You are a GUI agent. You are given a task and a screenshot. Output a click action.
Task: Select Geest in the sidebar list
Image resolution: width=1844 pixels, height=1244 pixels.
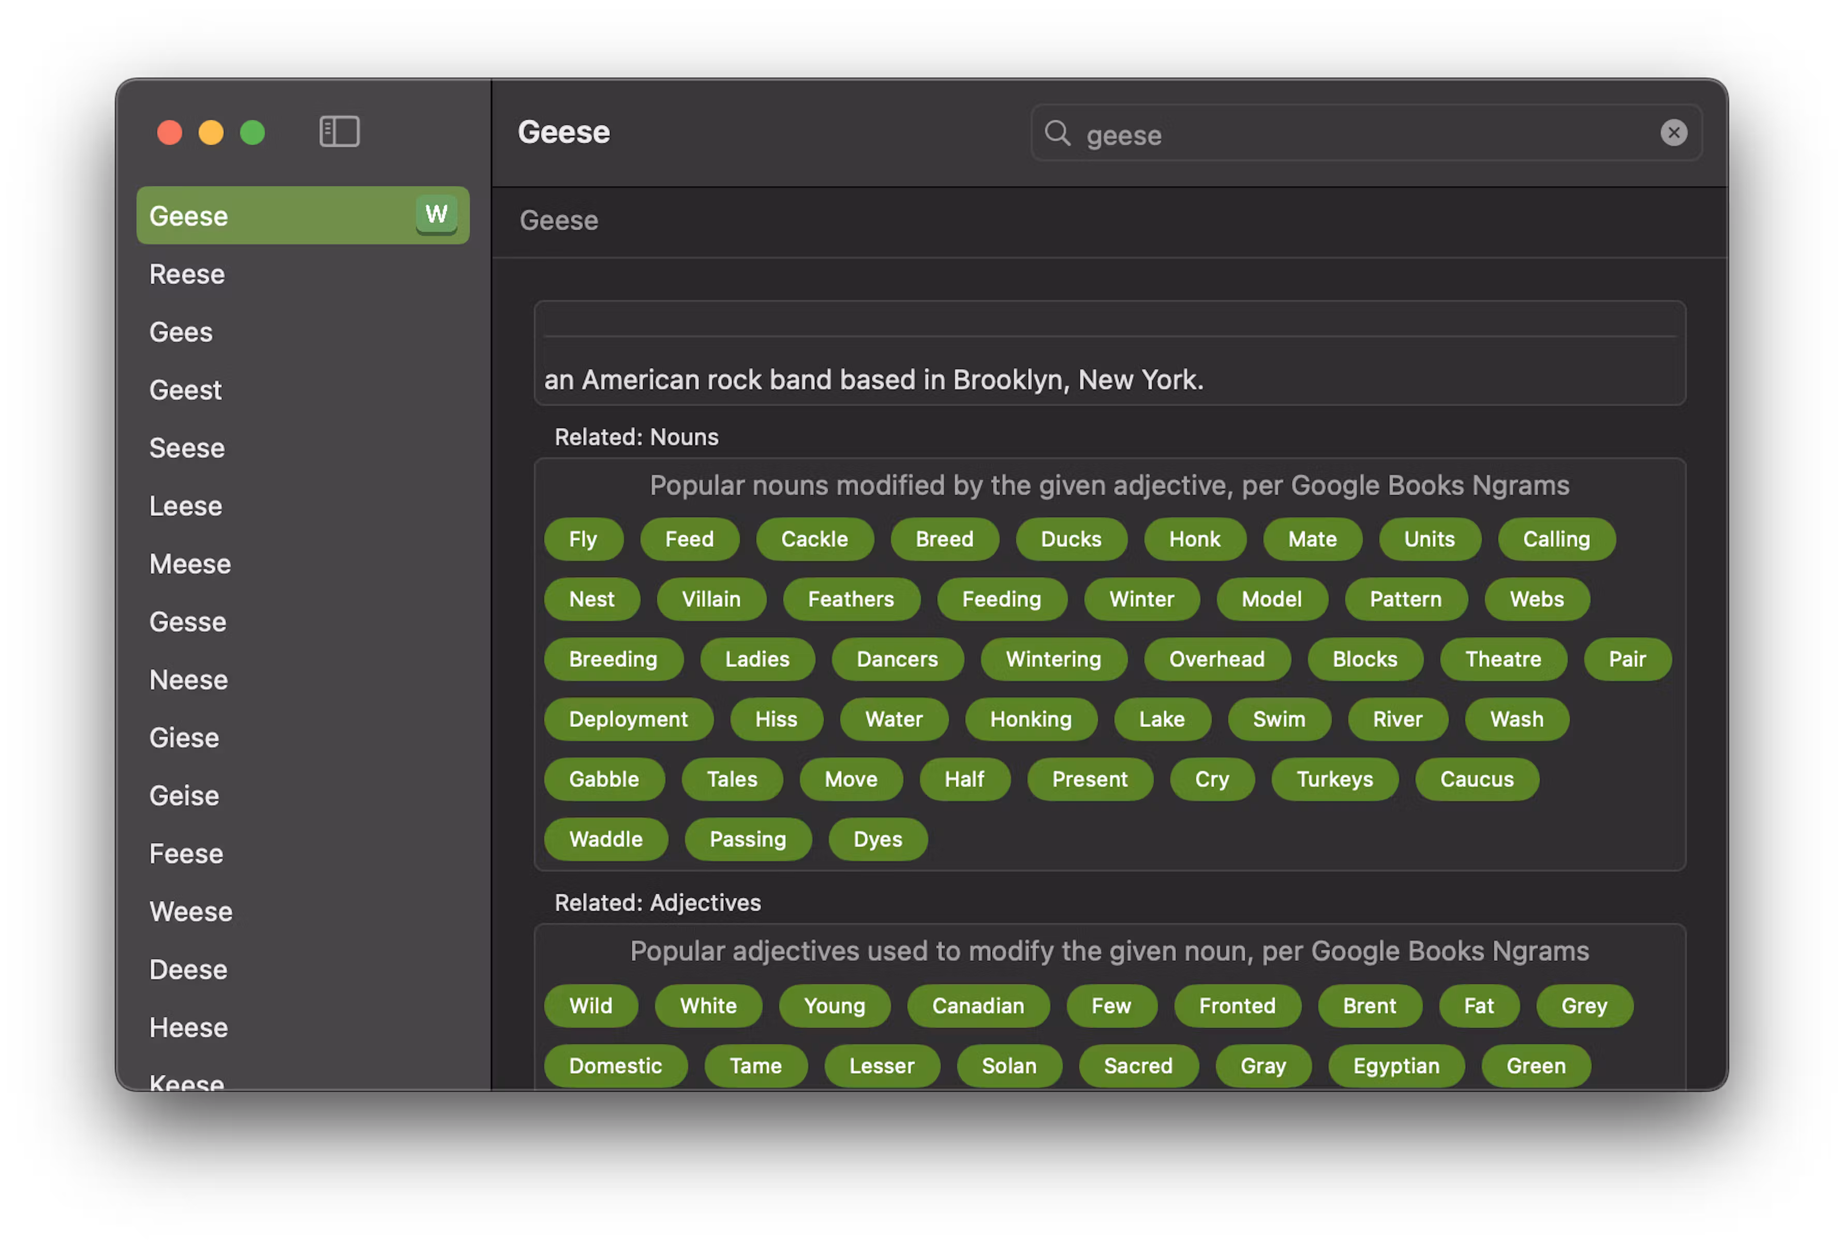(303, 390)
